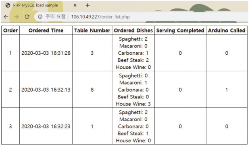This screenshot has height=147, width=250.
Task: Click the Table Number column header
Action: tap(92, 31)
